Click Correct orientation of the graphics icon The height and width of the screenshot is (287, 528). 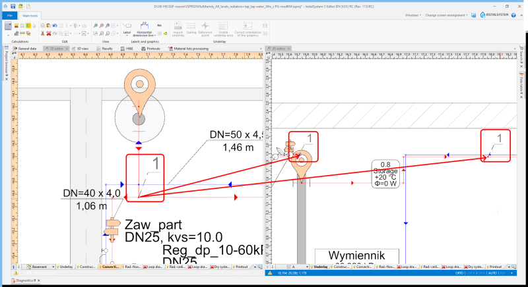coord(248,26)
